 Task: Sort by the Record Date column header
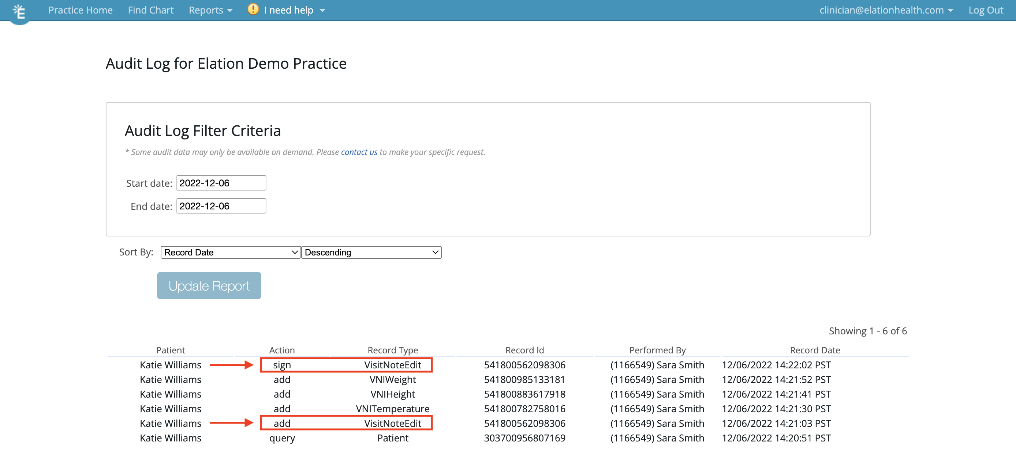[x=814, y=350]
